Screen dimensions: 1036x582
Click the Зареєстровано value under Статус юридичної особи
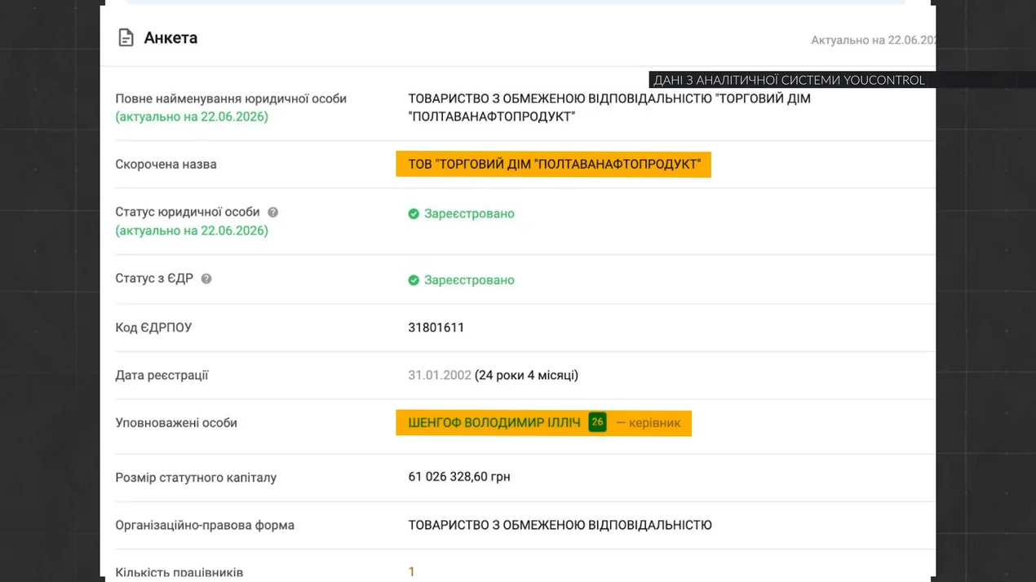pos(469,214)
